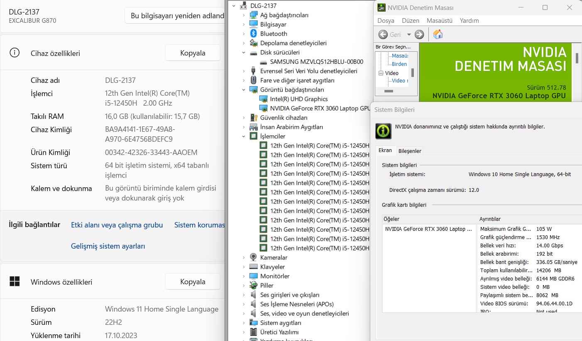Click the Ayrıntılar column header

coord(530,219)
